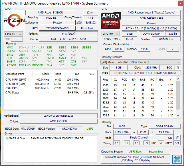Screen dimensions: 184x166
Task: Click the CPU Status row
Action: click(50, 92)
